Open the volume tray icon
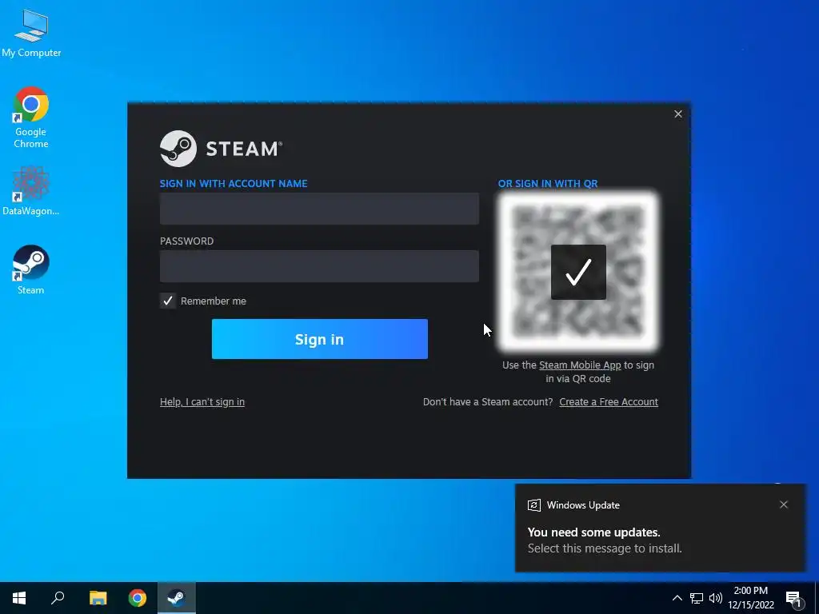 click(716, 598)
